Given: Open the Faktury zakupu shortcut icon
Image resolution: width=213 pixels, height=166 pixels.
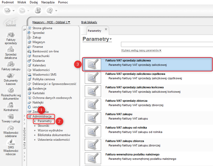Looking at the screenshot, I should tap(11, 64).
